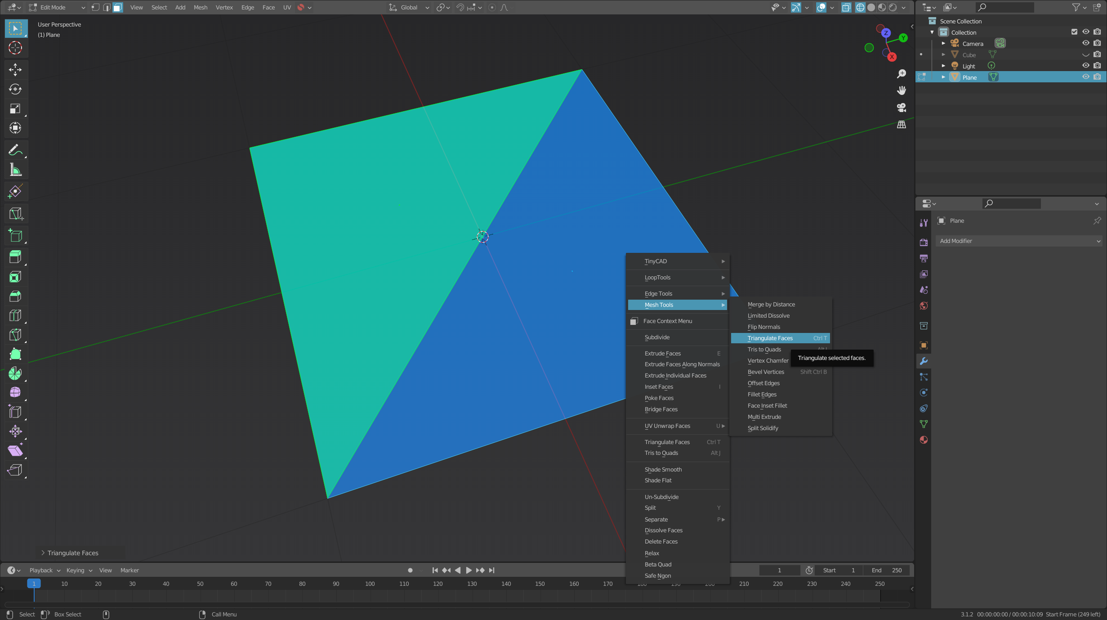1107x620 pixels.
Task: Select Triangulate Faces from context menu
Action: coord(770,338)
